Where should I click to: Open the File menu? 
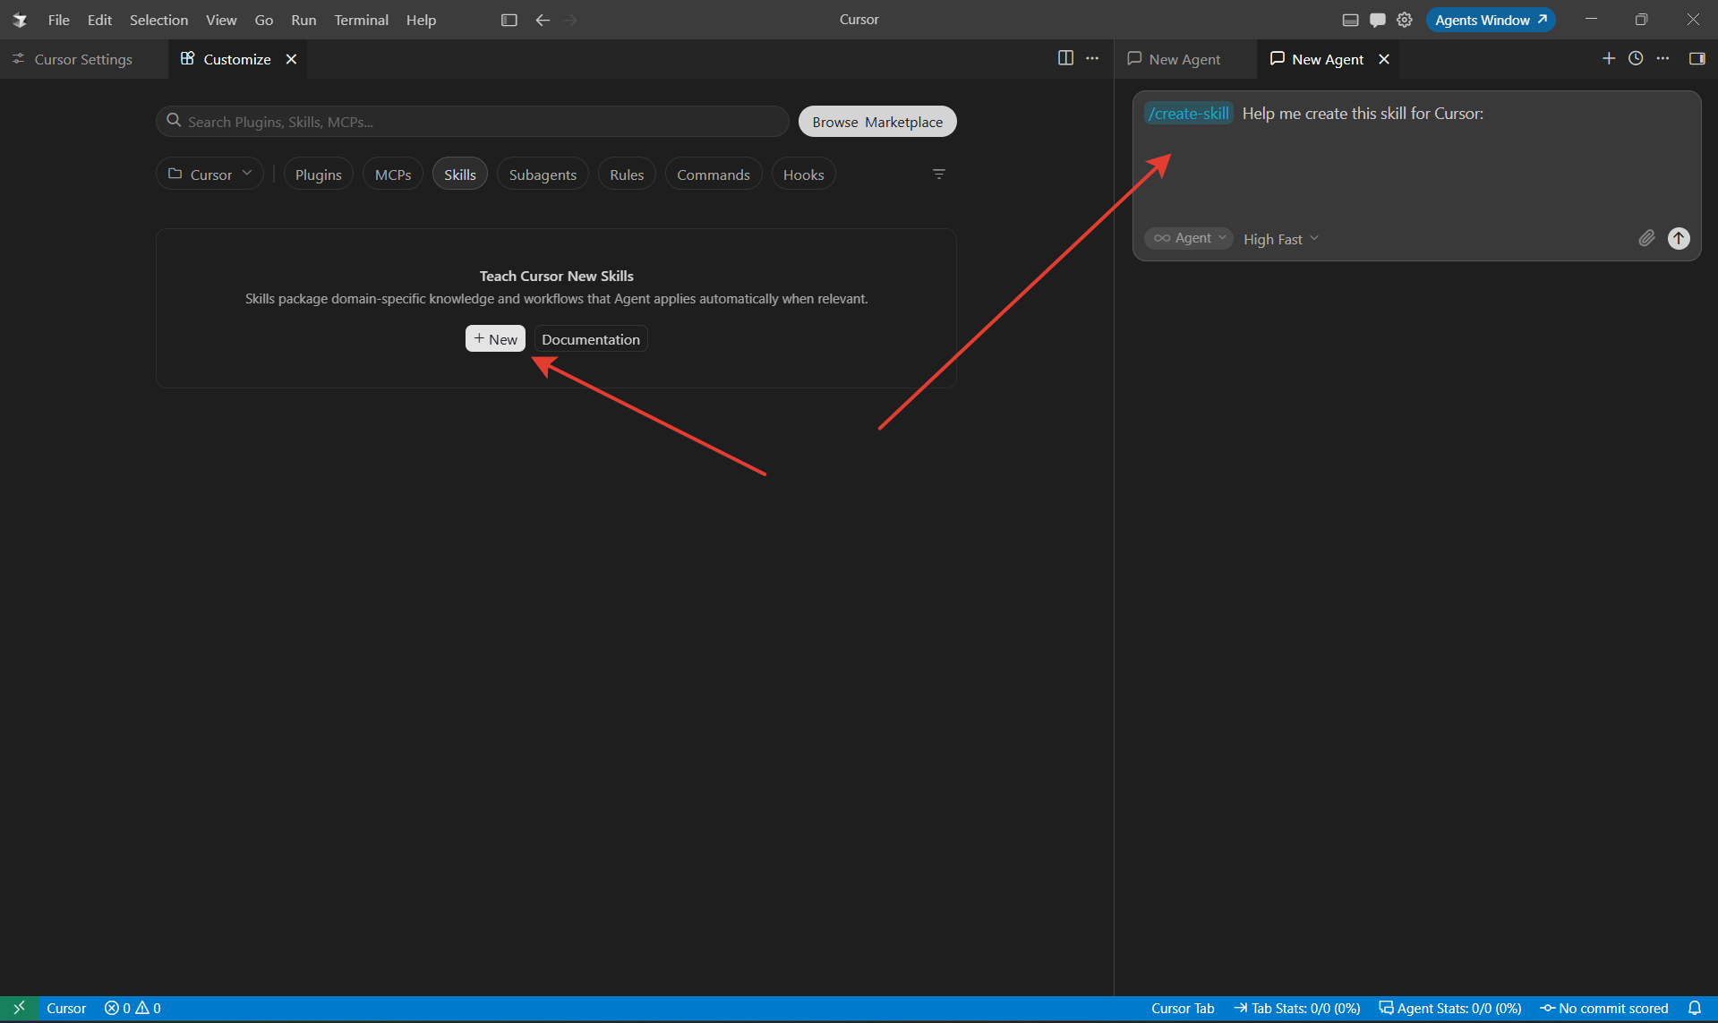click(59, 20)
